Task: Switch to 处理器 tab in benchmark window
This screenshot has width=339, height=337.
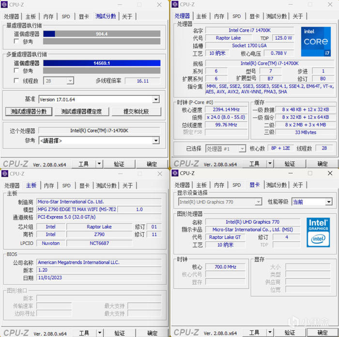Action: coord(12,16)
